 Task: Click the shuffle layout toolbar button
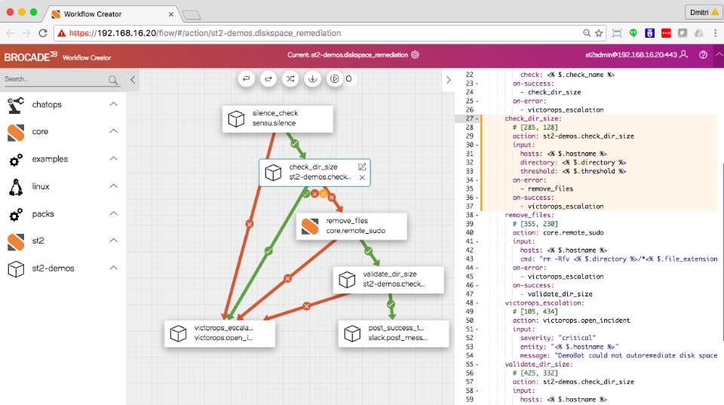coord(290,79)
